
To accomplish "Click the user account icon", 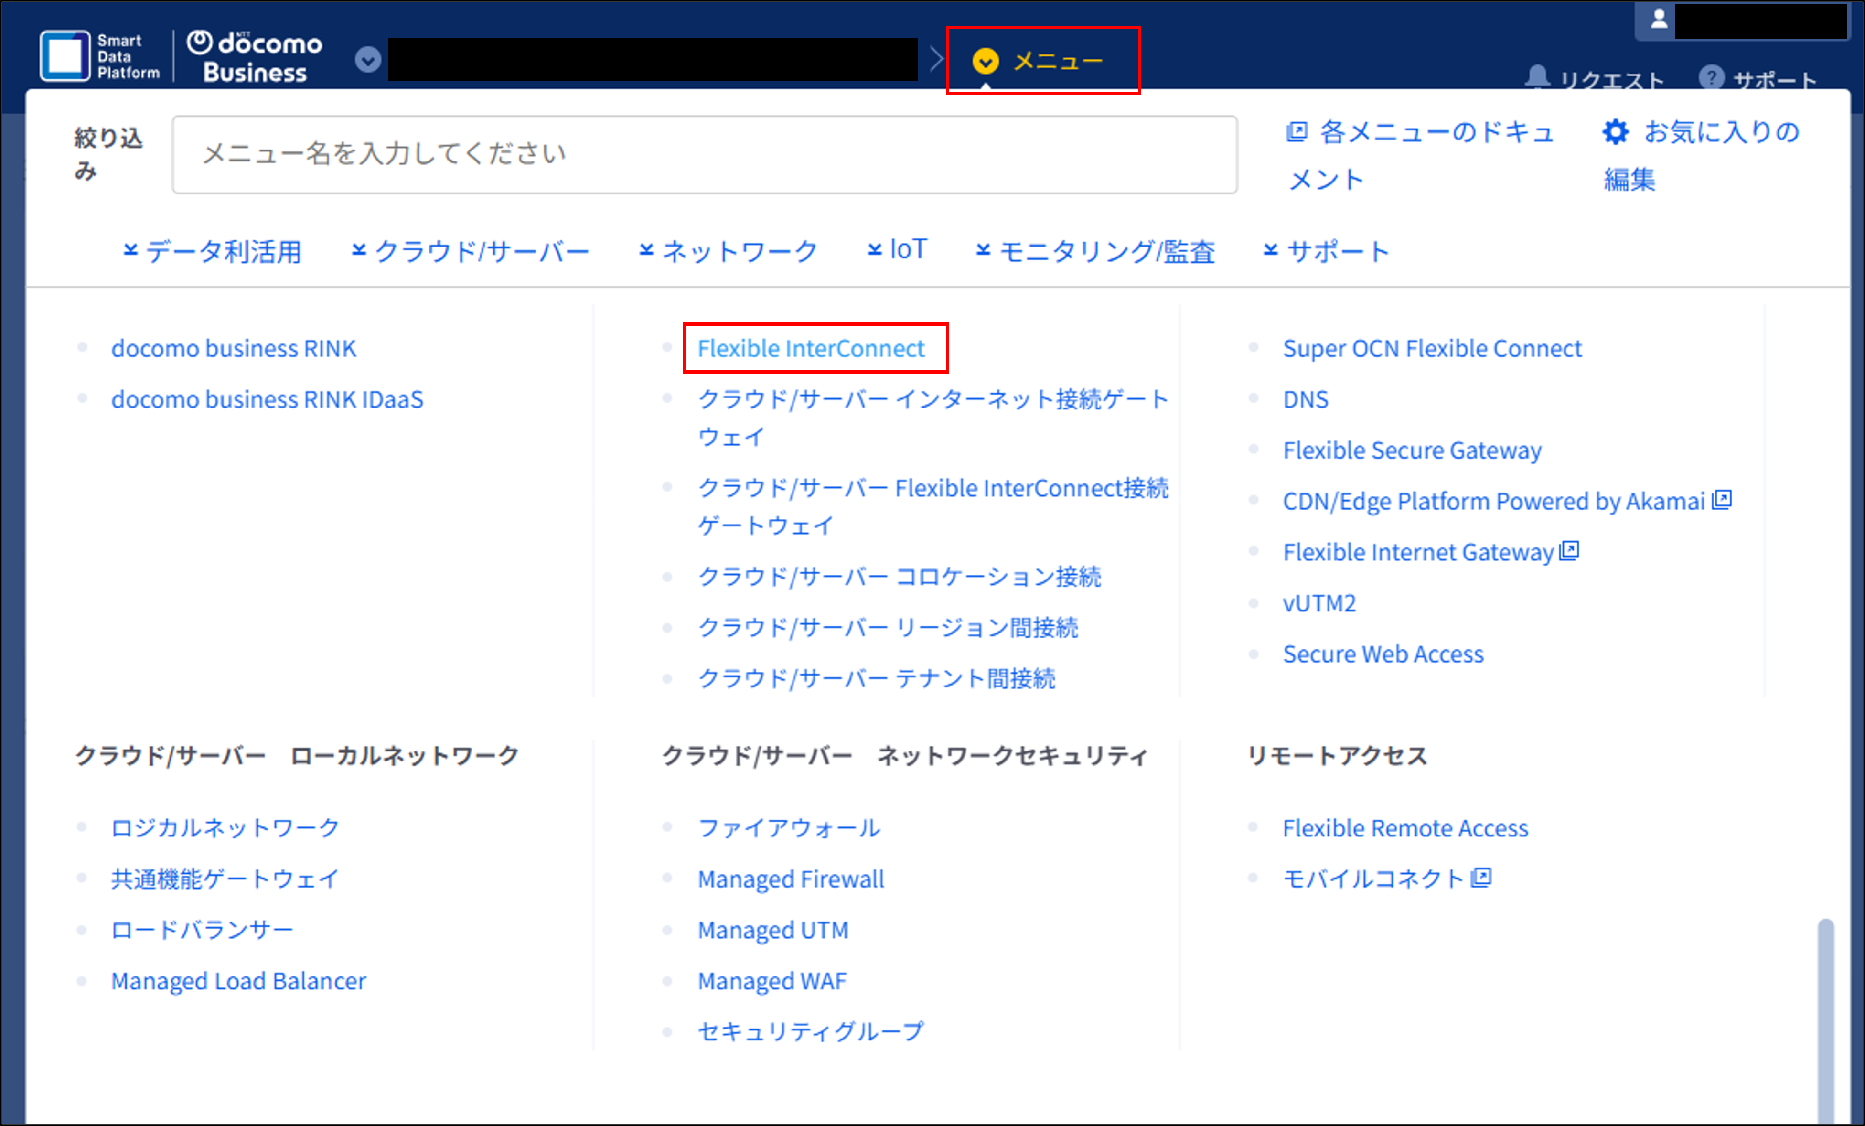I will click(1658, 19).
